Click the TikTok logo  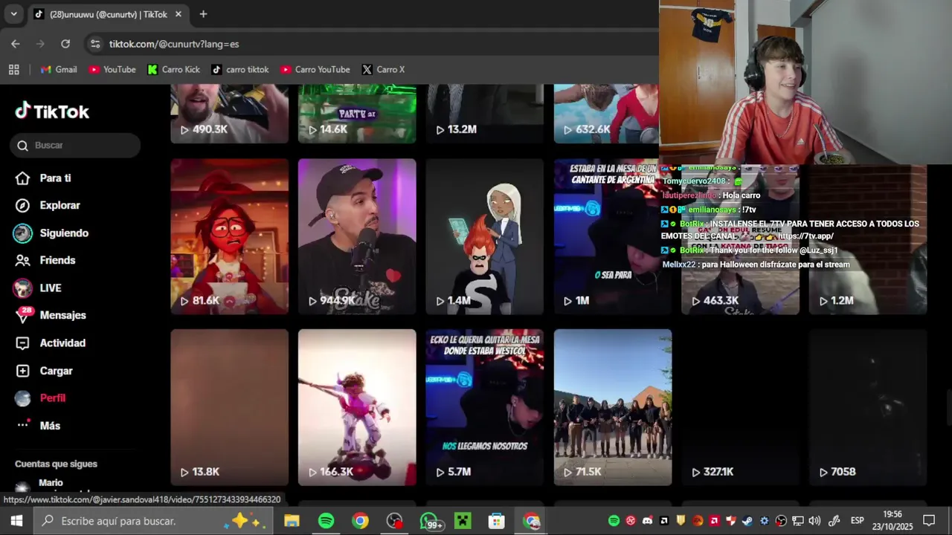pyautogui.click(x=52, y=111)
